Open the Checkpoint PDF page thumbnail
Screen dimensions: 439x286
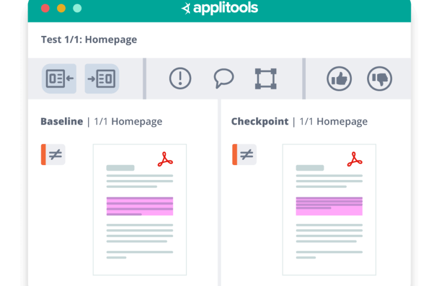point(329,209)
